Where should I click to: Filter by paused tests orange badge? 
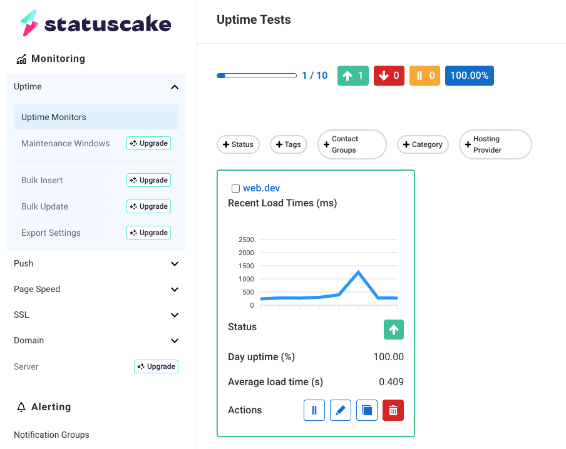click(x=425, y=76)
